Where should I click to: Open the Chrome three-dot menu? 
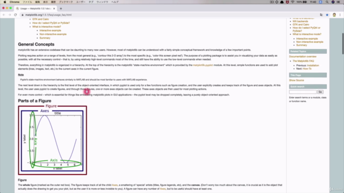pyautogui.click(x=340, y=15)
